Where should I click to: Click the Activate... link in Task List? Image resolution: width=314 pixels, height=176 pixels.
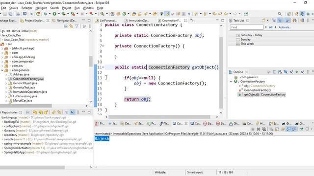point(285,27)
